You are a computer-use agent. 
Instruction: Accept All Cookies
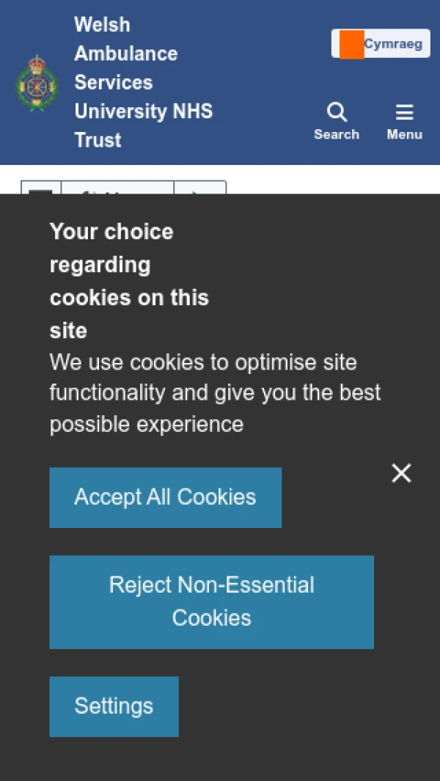(165, 497)
